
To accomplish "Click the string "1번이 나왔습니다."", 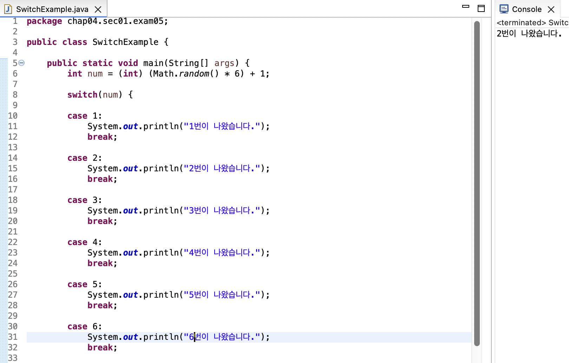I will [222, 126].
